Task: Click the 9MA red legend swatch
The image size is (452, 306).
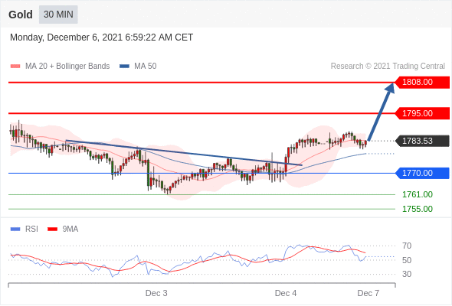Action: tap(52, 229)
